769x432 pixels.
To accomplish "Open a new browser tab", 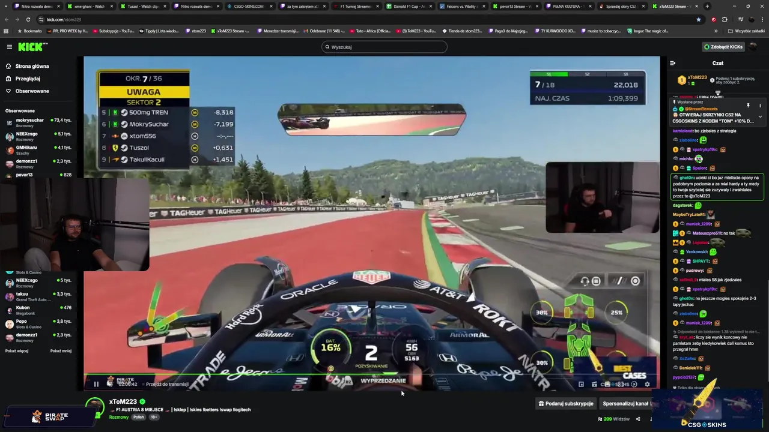I will (x=707, y=6).
